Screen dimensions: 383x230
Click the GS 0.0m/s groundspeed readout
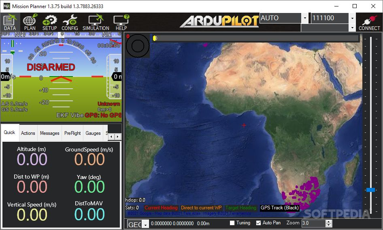coord(15,109)
